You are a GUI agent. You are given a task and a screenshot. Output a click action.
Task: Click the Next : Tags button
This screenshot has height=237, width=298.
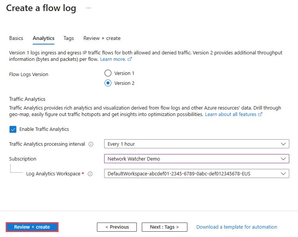164,227
